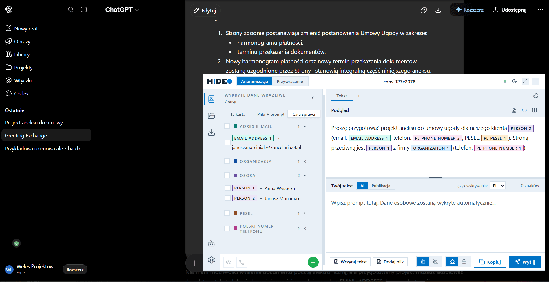The image size is (549, 282).
Task: Check the ORGANIZACJA category checkbox
Action: 227,161
